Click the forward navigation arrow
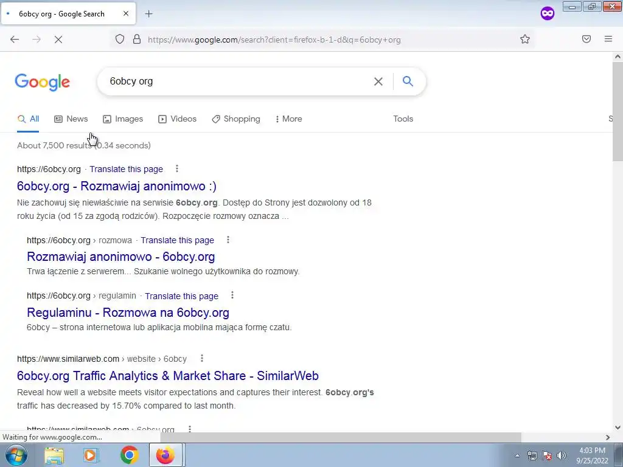The image size is (623, 467). [x=37, y=40]
